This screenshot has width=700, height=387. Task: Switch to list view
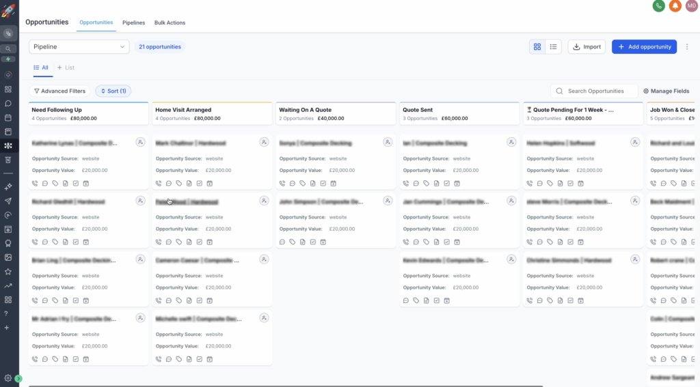click(x=553, y=47)
